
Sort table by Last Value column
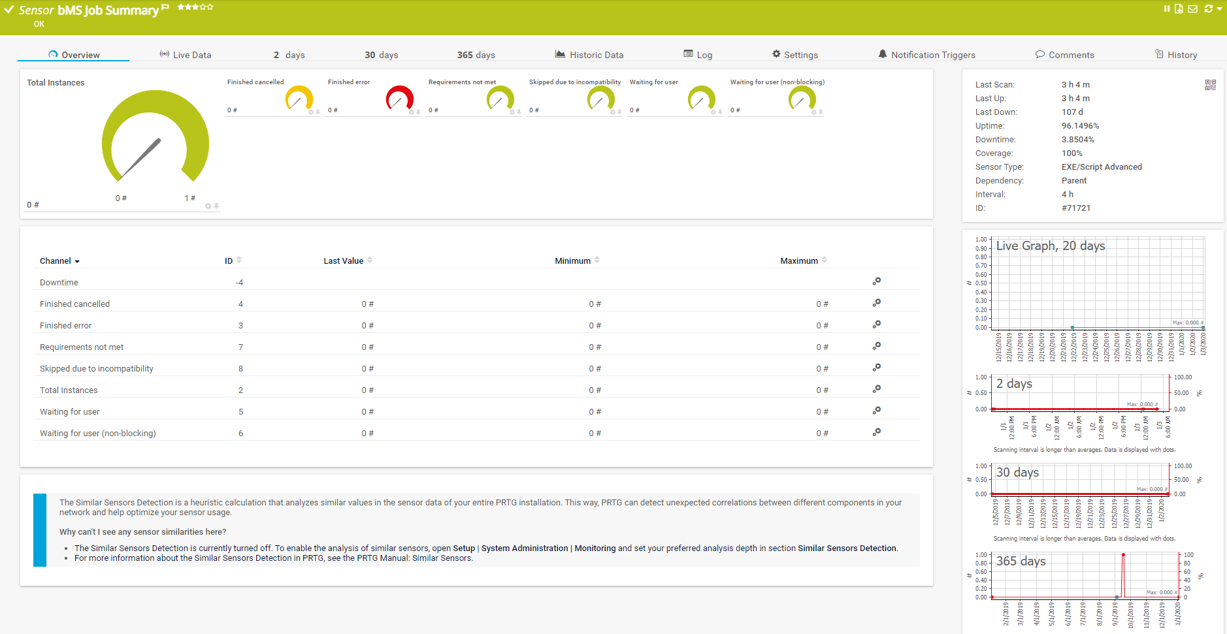tap(343, 261)
